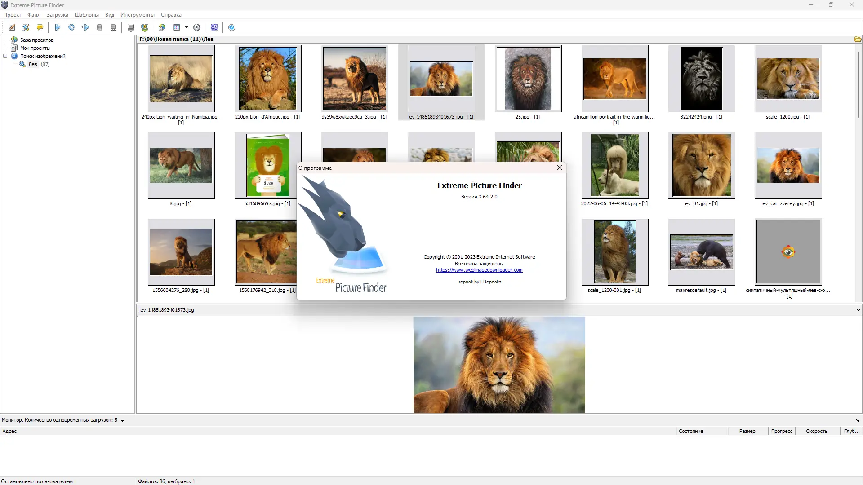Click the yellow comment bubble toolbar icon

pos(40,27)
